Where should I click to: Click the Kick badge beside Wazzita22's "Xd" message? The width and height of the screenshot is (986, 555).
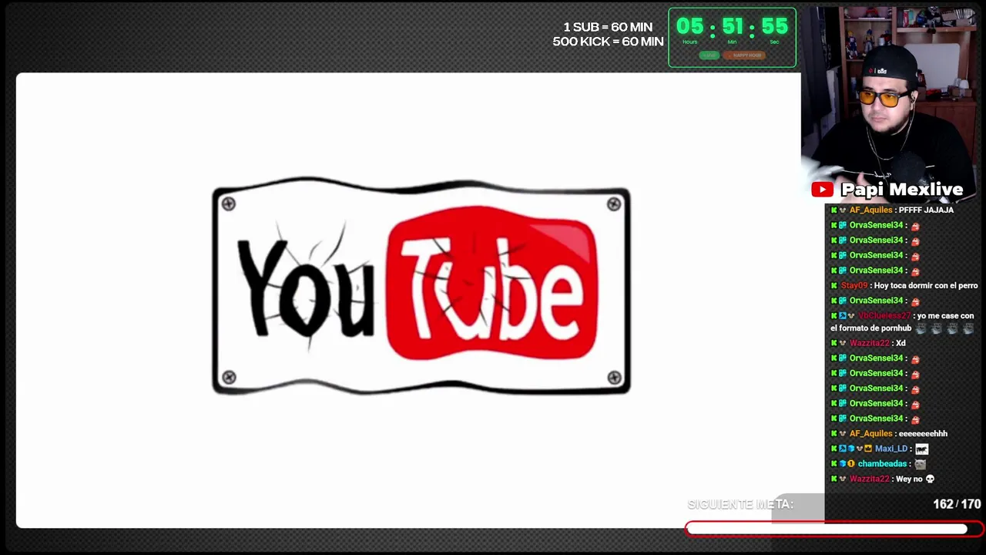point(834,343)
